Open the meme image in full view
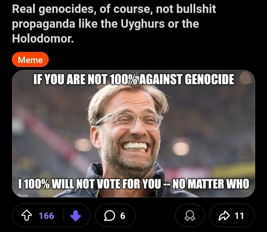The image size is (267, 232). pyautogui.click(x=134, y=134)
